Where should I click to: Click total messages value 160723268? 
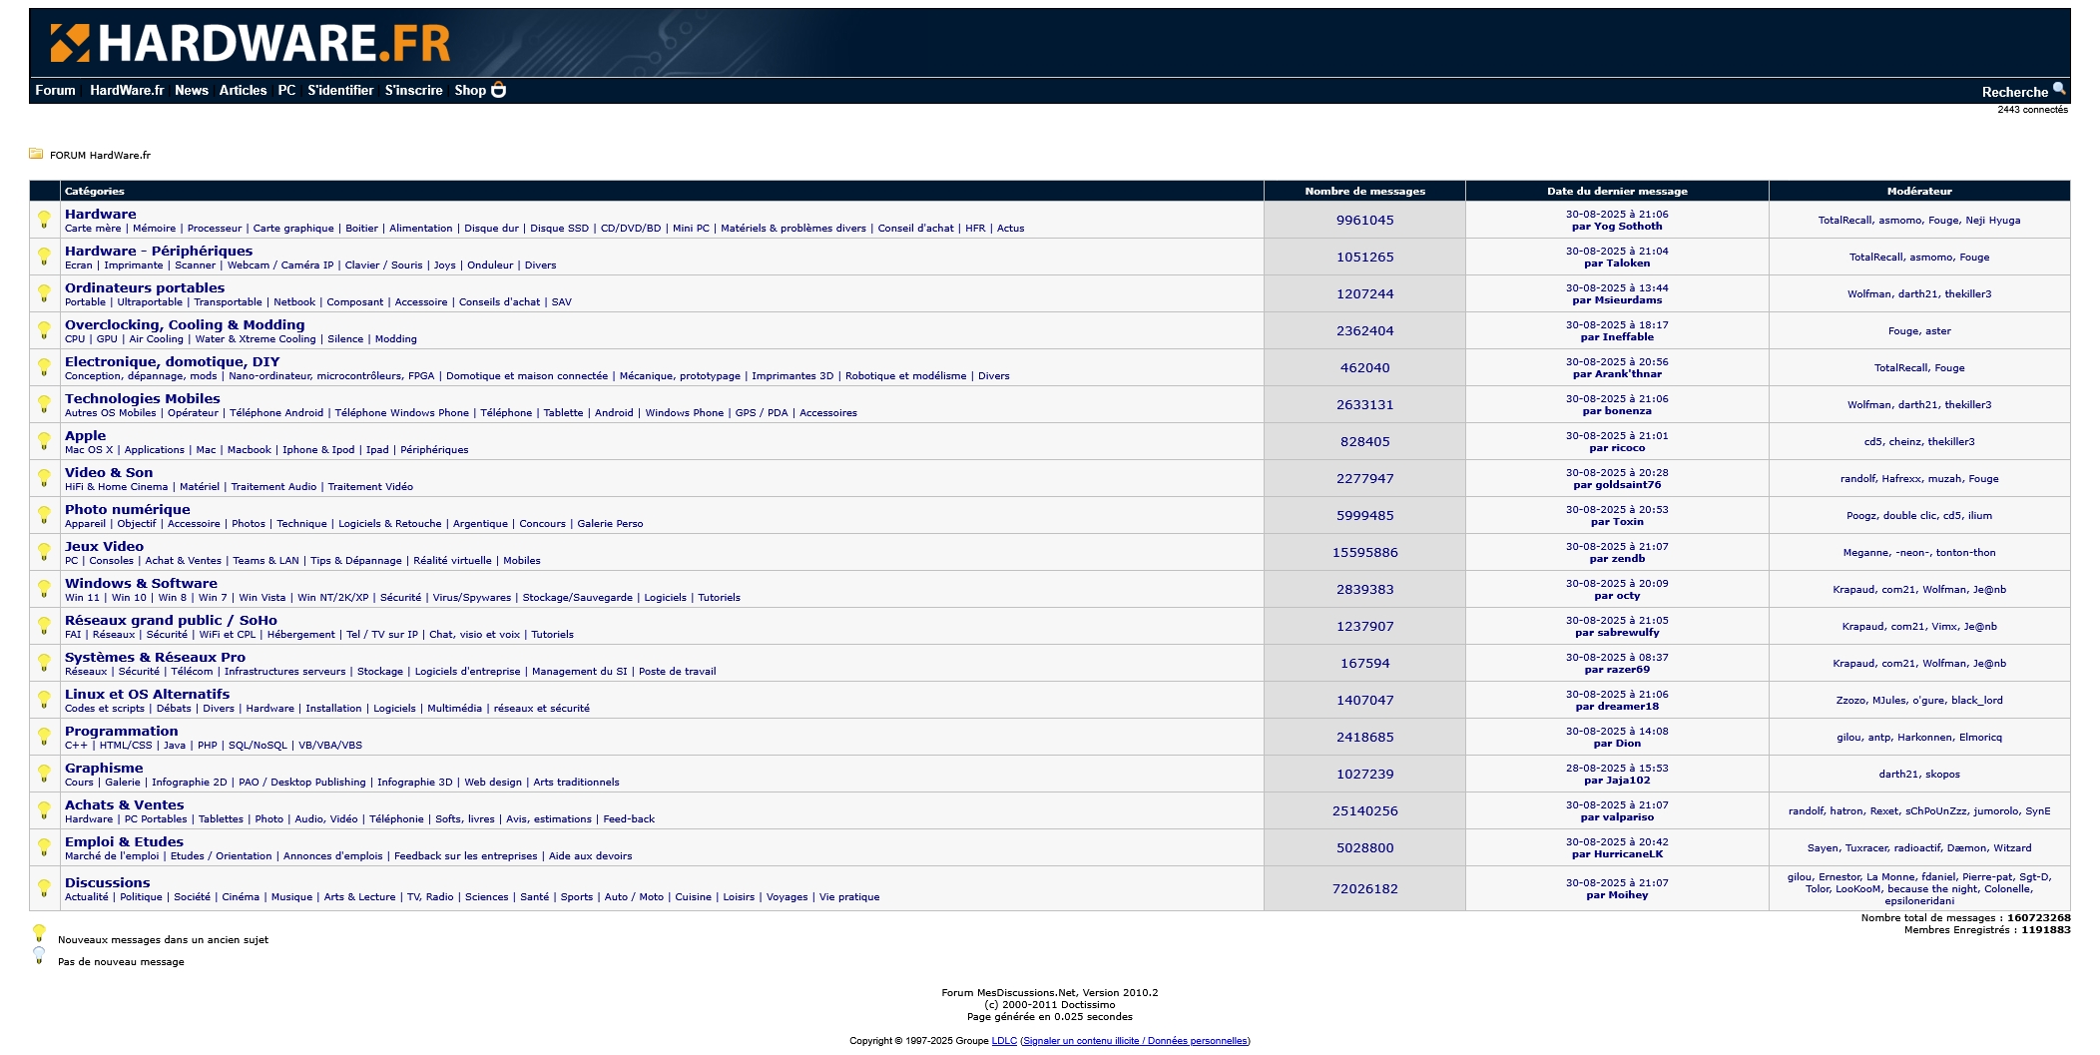tap(2038, 918)
